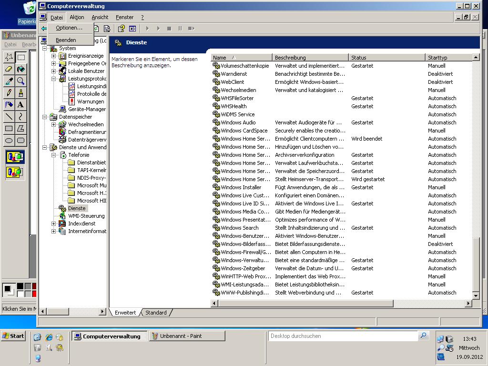
Task: Open the Fenster menu
Action: click(x=124, y=18)
